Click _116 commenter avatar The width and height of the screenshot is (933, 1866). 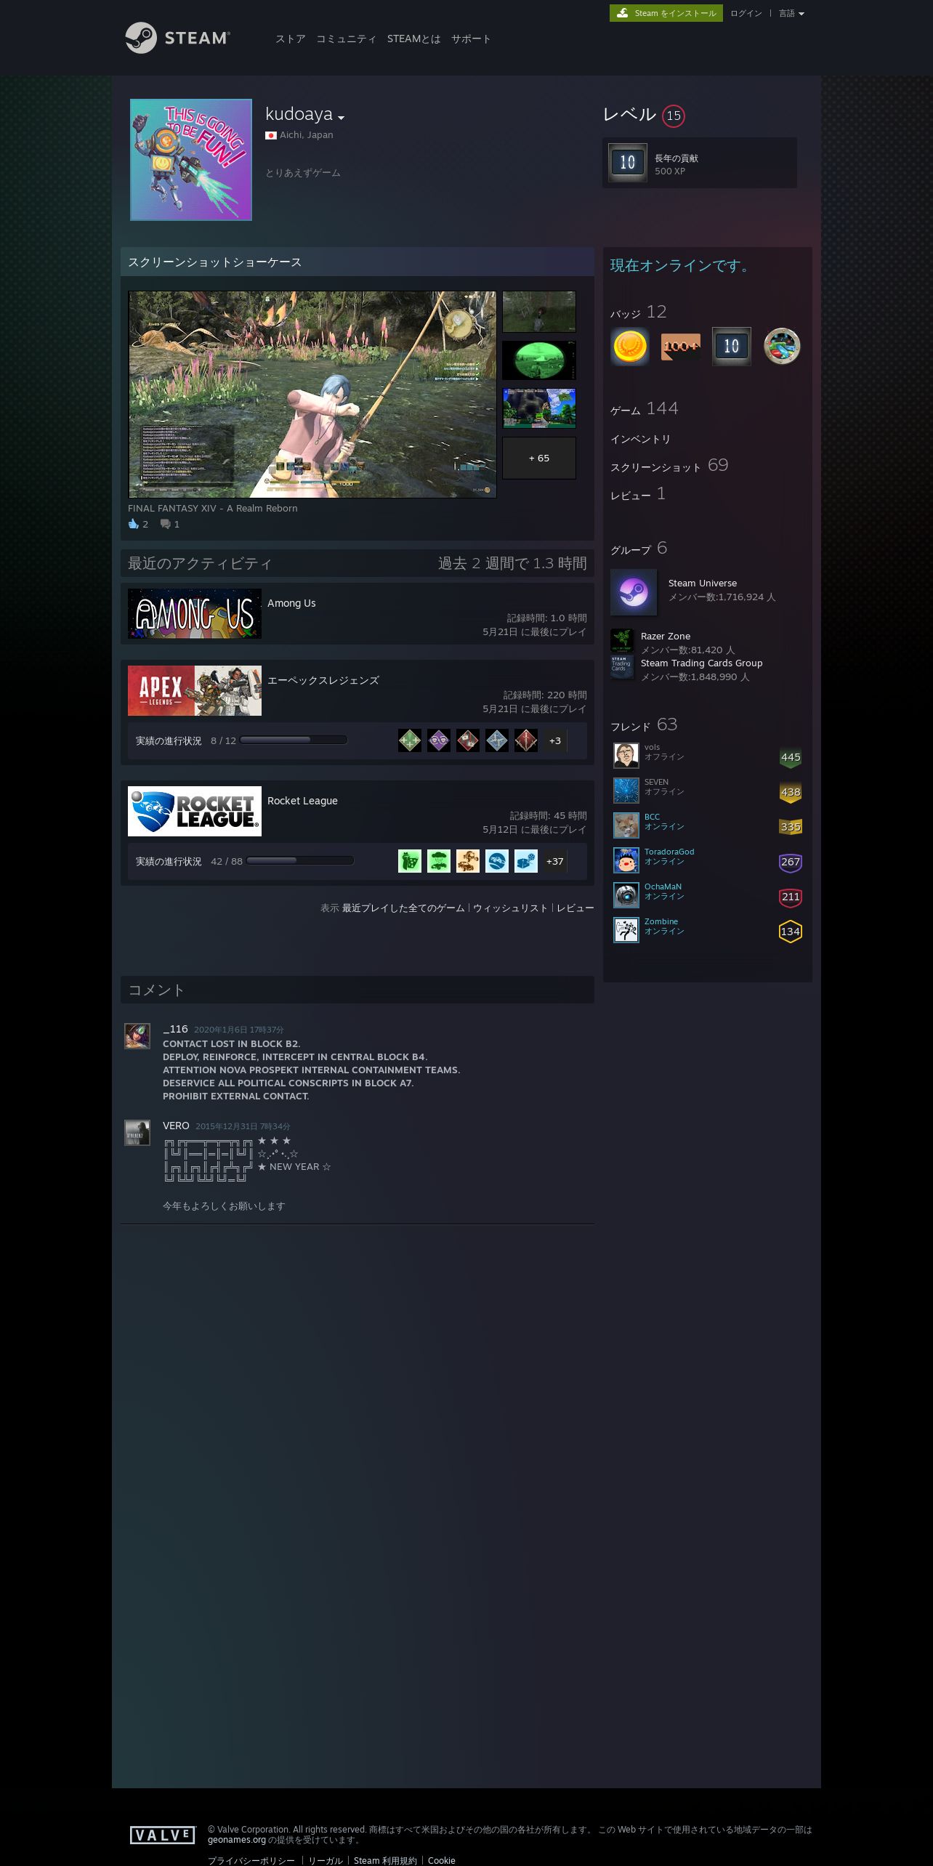137,1036
